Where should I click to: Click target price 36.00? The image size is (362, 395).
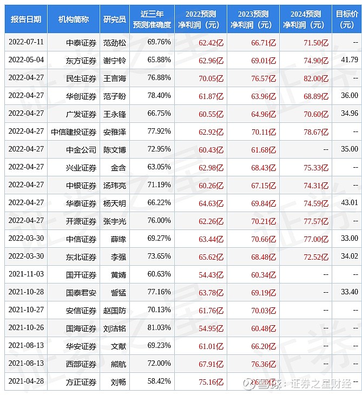350,95
